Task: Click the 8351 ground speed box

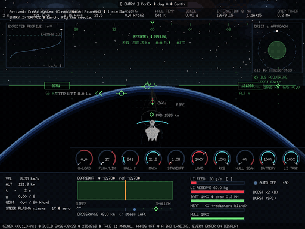Action: (57, 86)
